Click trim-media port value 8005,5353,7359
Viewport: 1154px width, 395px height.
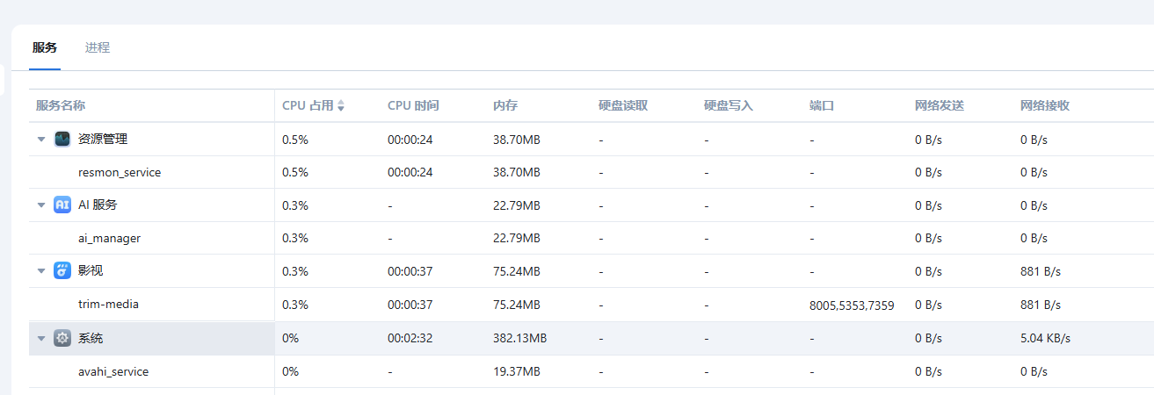point(852,305)
